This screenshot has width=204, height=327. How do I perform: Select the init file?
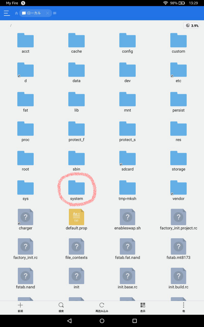(76, 278)
